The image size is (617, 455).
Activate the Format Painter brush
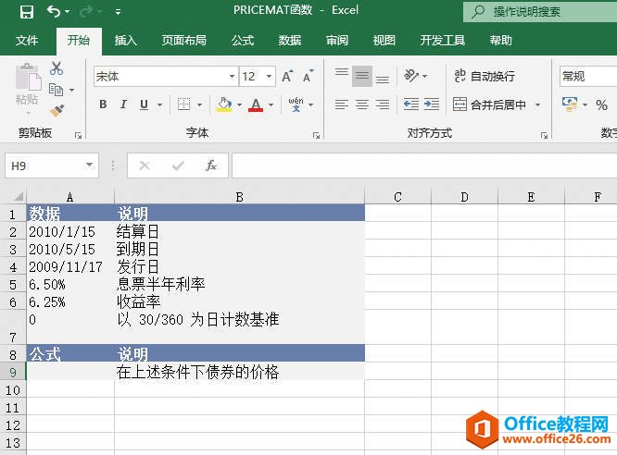coord(57,110)
